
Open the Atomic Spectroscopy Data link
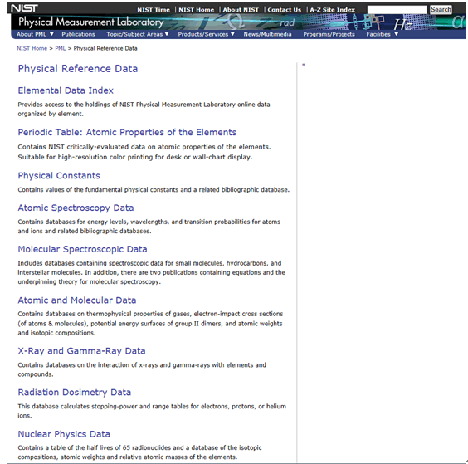click(x=76, y=208)
